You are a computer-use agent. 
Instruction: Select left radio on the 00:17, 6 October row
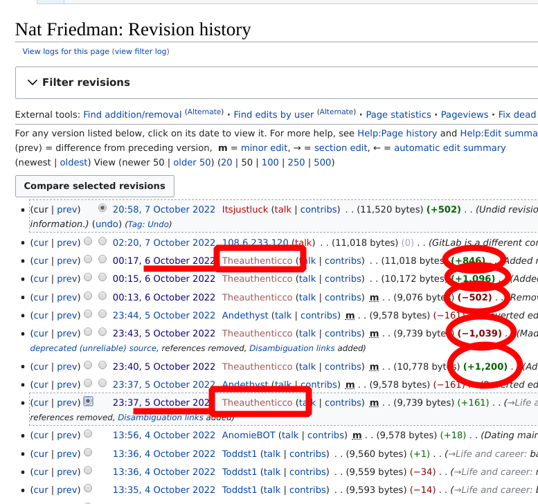pos(88,260)
